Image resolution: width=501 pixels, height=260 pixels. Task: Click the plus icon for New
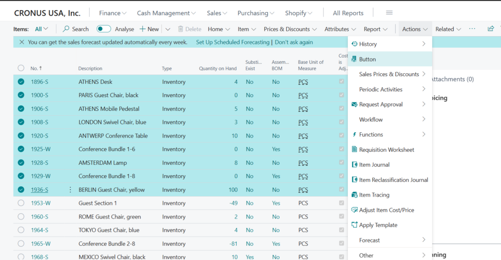point(142,29)
